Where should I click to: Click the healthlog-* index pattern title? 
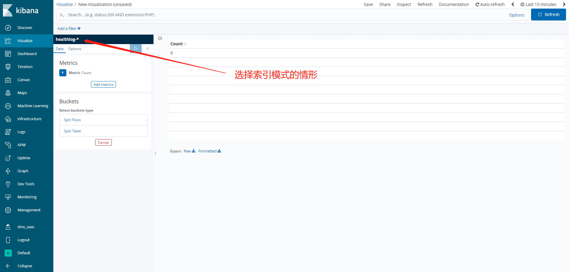67,39
